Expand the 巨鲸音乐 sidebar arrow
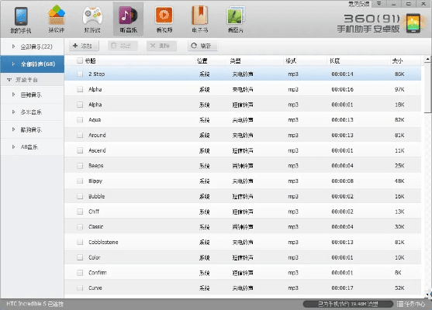This screenshot has width=432, height=310. (x=13, y=95)
